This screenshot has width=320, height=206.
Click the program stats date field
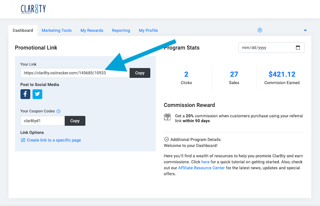271,48
